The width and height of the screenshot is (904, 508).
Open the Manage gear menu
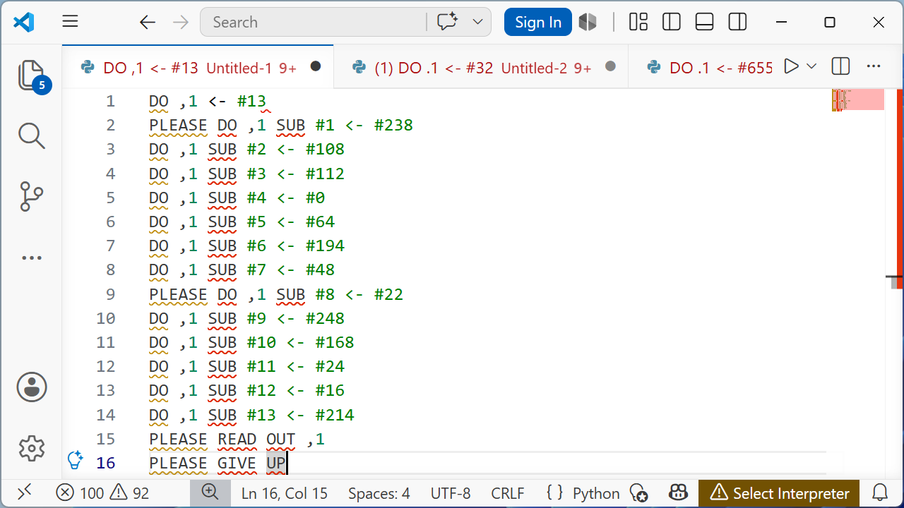point(32,448)
